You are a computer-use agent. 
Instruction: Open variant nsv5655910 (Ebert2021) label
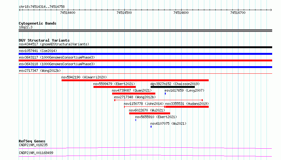click(156, 117)
